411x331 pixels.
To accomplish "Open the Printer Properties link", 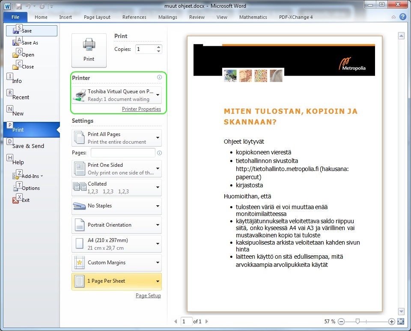I will click(141, 109).
